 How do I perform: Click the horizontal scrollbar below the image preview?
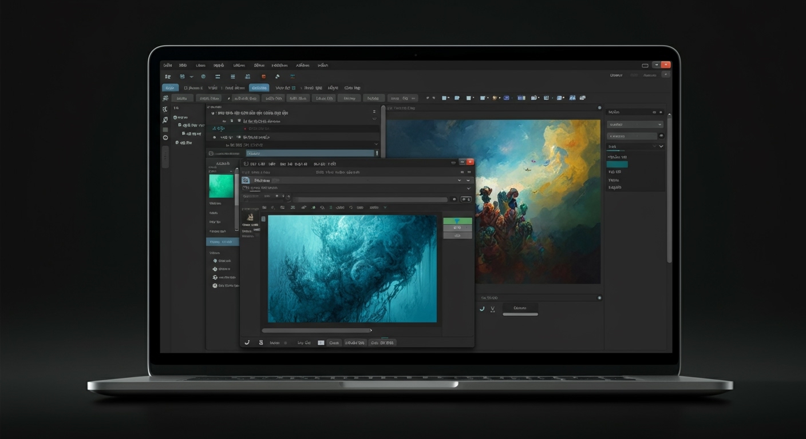pos(318,330)
